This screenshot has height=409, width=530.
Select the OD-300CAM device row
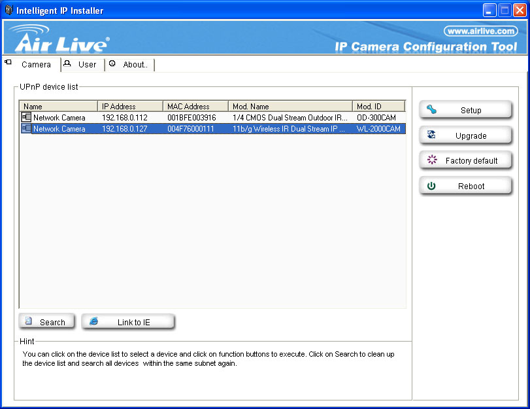pos(216,118)
